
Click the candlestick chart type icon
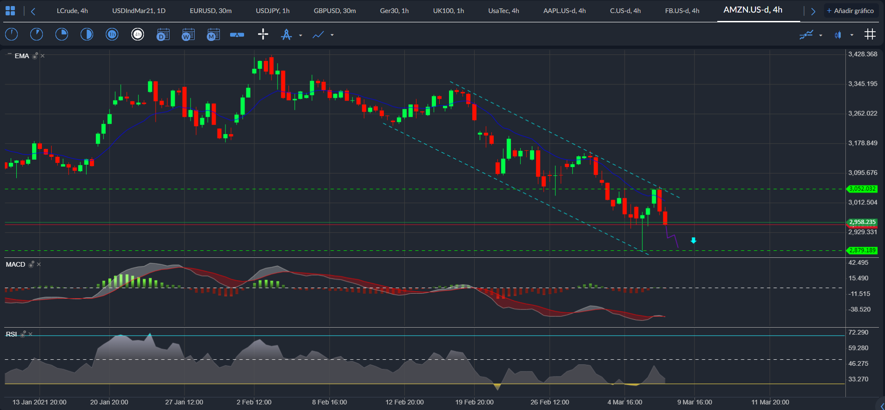click(838, 34)
